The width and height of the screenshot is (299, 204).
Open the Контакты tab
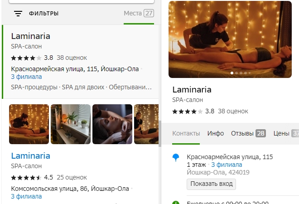[x=186, y=133]
